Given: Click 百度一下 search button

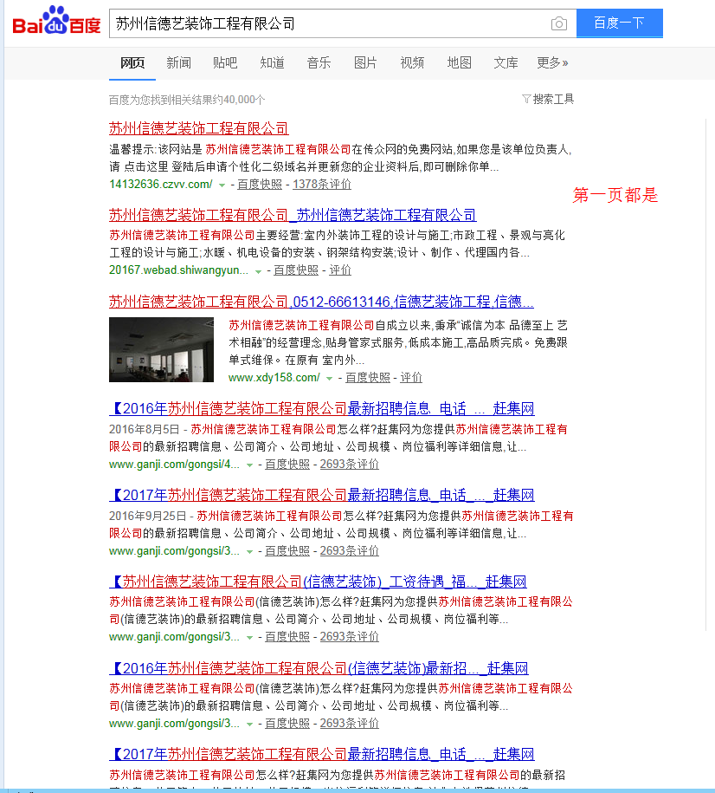Looking at the screenshot, I should 619,23.
